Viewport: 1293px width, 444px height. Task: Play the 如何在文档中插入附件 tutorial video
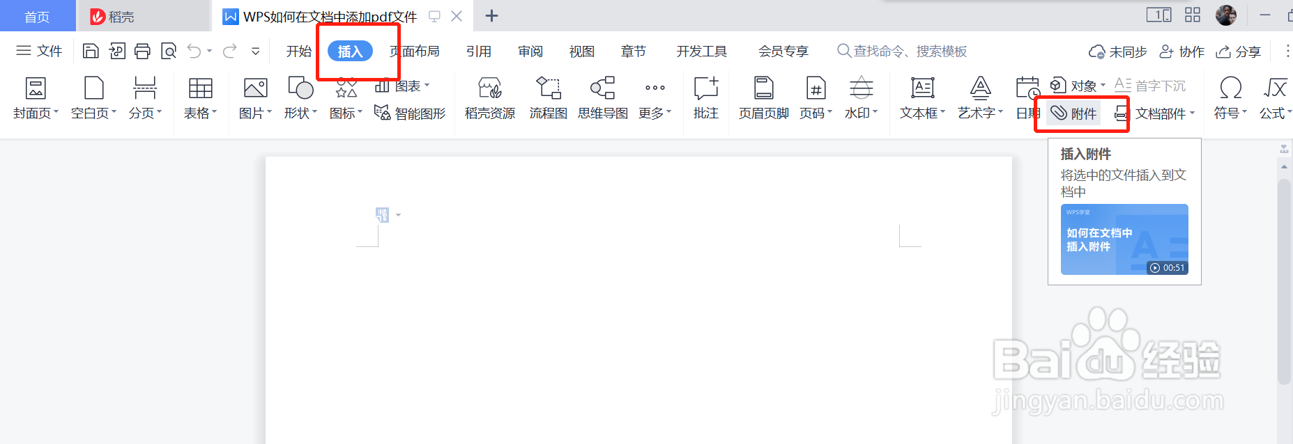click(x=1124, y=239)
